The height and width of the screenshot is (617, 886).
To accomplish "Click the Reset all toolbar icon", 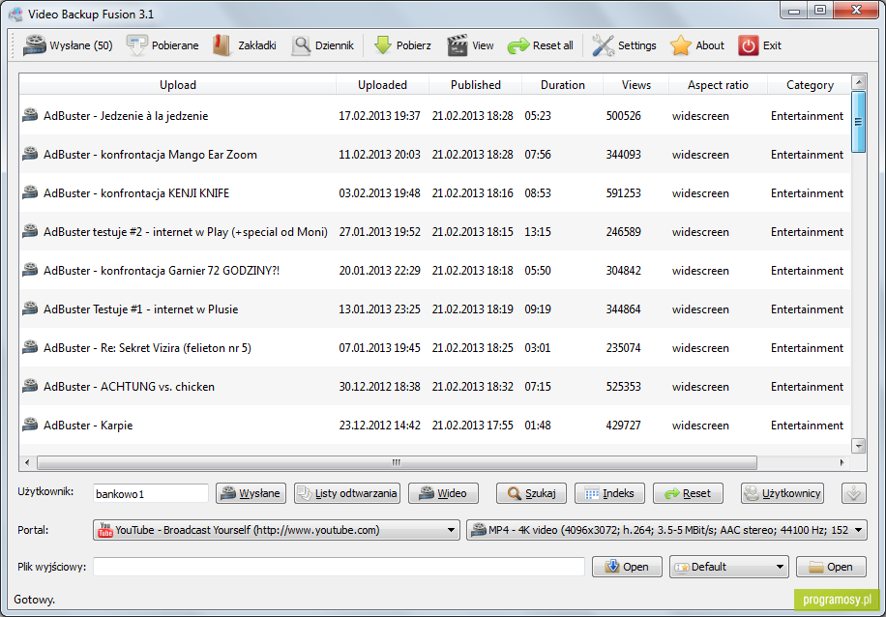I will coord(518,45).
